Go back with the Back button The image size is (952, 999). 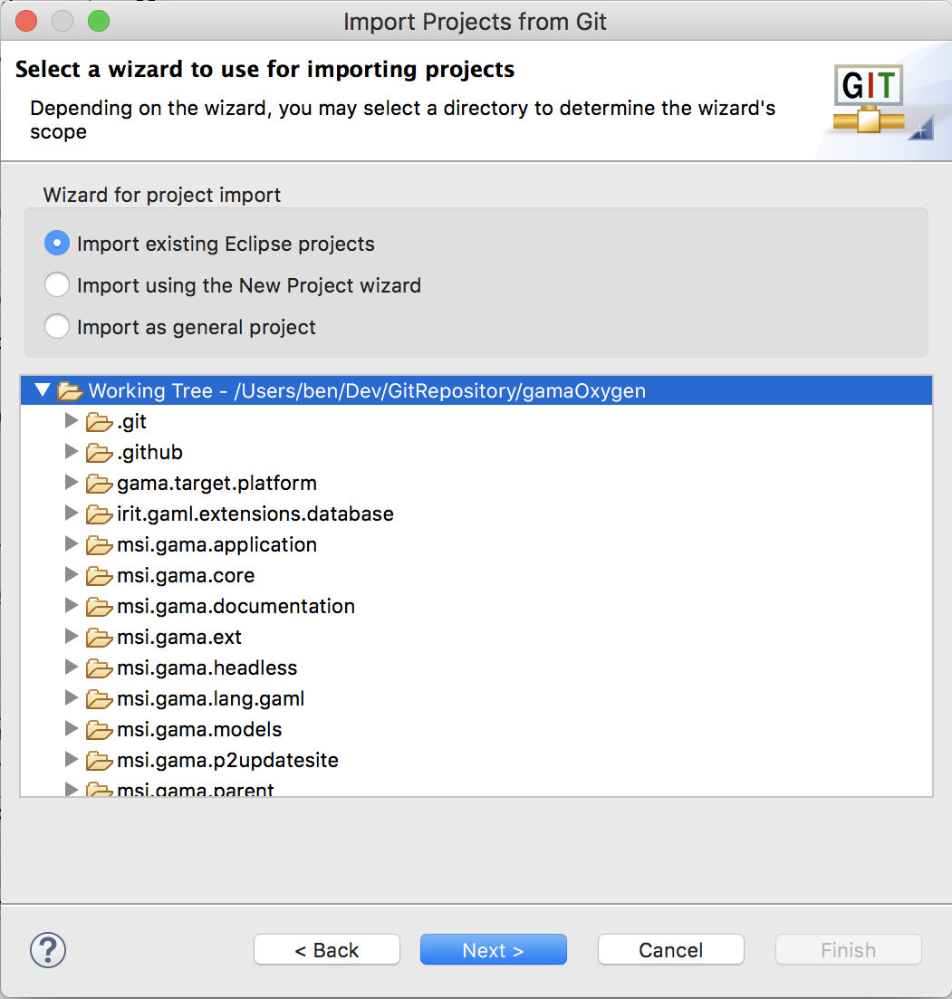[327, 950]
